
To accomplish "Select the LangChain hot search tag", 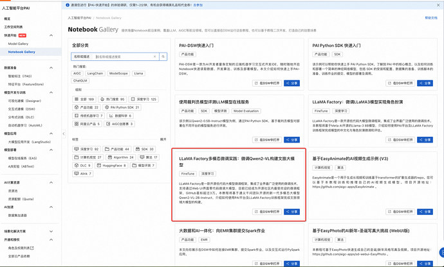I will tap(97, 73).
